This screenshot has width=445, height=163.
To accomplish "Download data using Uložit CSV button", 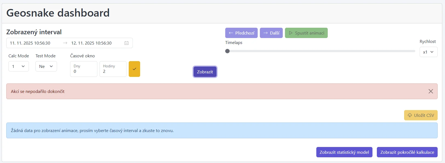I will [x=421, y=115].
